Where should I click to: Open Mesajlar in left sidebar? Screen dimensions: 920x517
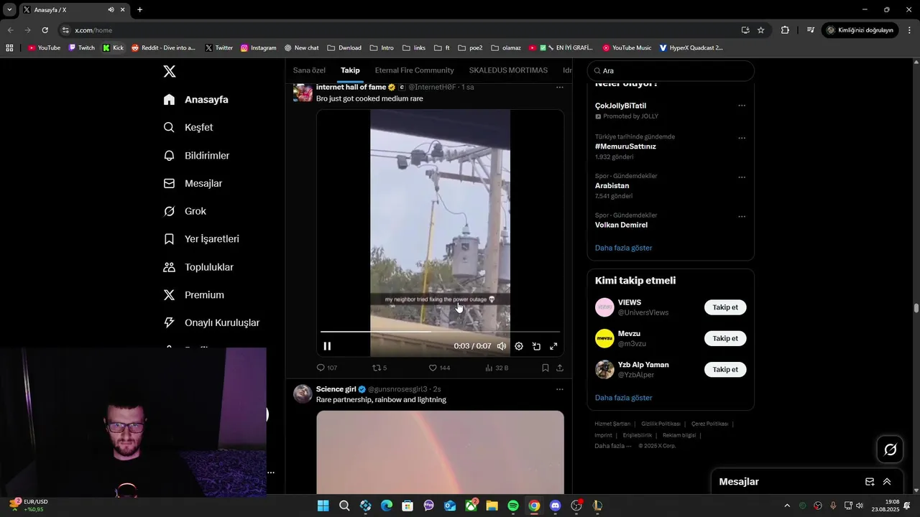pyautogui.click(x=193, y=184)
